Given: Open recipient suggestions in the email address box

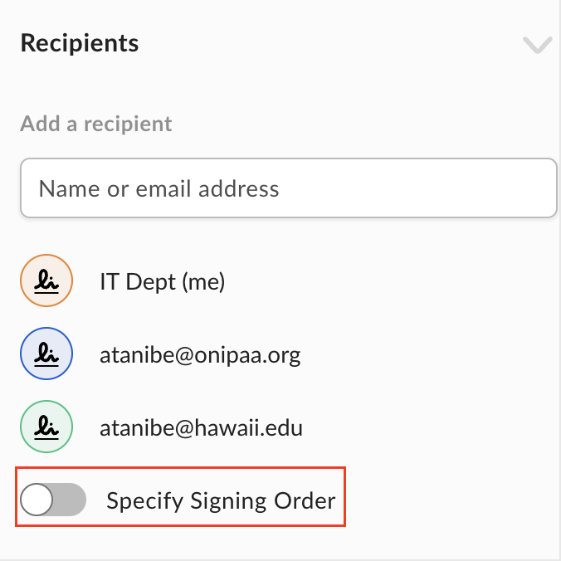Looking at the screenshot, I should point(289,188).
